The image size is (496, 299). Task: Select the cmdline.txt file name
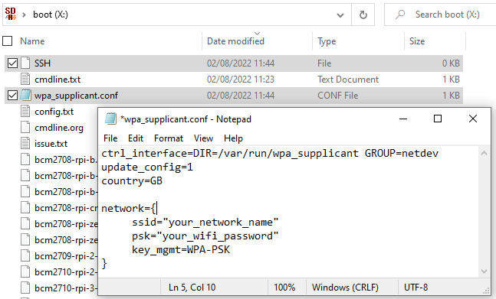(57, 80)
